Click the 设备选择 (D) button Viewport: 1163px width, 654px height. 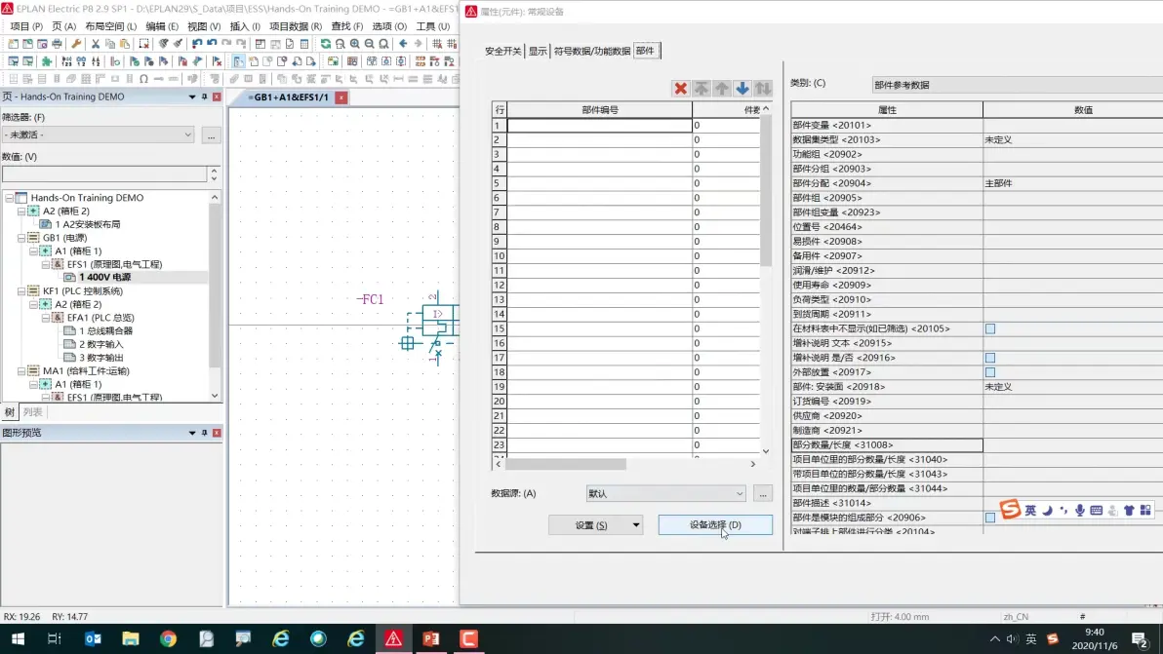[715, 525]
